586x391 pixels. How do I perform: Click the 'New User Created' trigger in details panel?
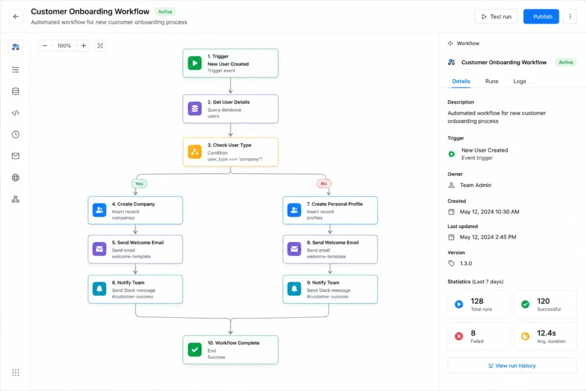[484, 150]
